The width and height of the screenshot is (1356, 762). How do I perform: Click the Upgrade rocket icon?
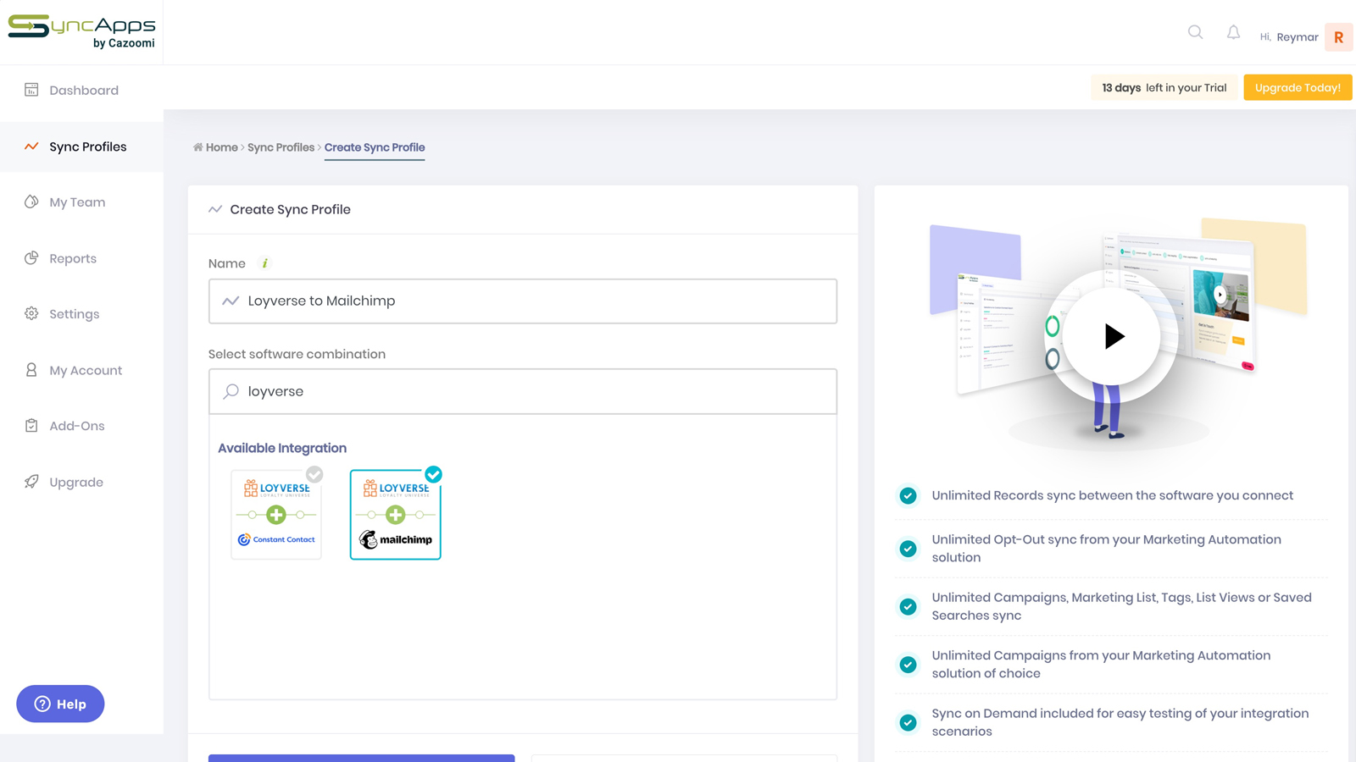coord(31,481)
